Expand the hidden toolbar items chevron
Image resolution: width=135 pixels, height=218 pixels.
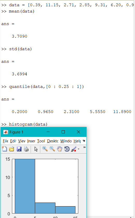click(x=85, y=147)
